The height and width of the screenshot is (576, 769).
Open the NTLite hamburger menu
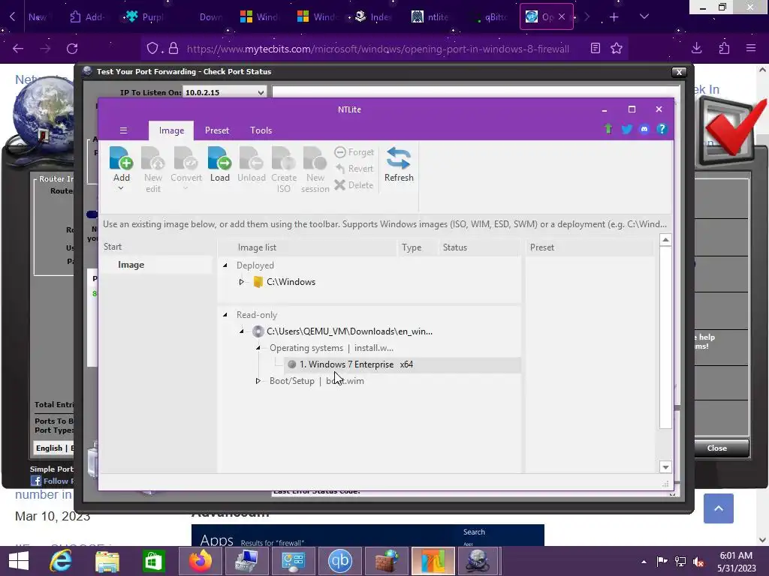pyautogui.click(x=124, y=130)
